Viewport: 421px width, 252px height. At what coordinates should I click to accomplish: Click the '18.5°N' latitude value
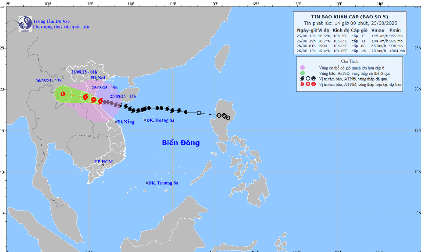click(x=324, y=36)
